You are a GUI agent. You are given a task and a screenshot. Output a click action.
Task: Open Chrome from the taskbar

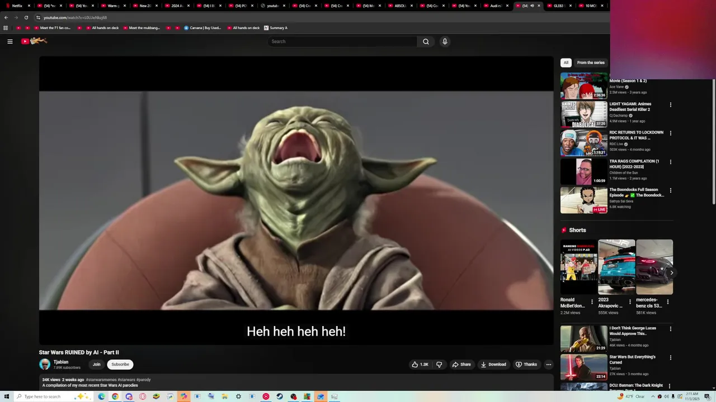[115, 396]
